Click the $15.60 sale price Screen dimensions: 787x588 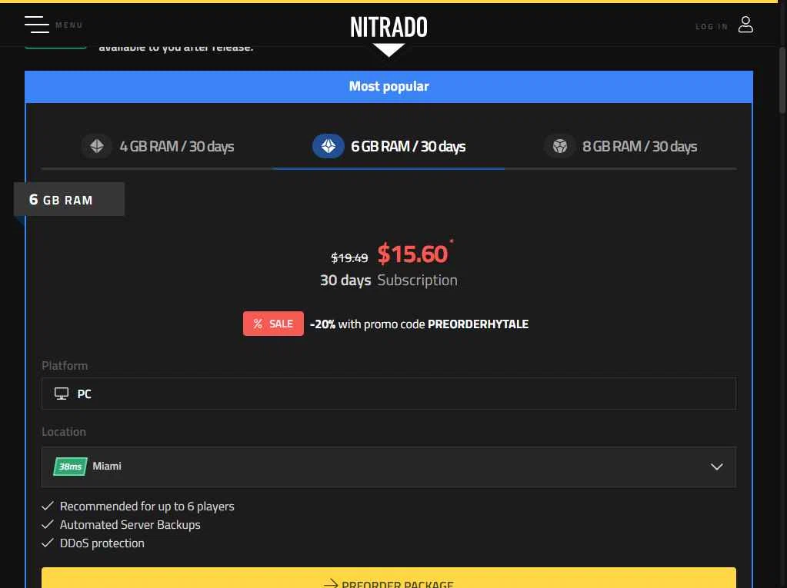coord(412,254)
